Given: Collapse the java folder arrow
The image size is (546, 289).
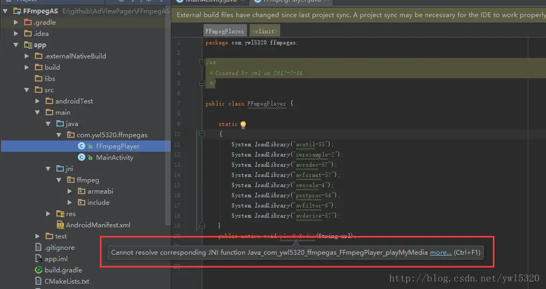Looking at the screenshot, I should [48, 124].
